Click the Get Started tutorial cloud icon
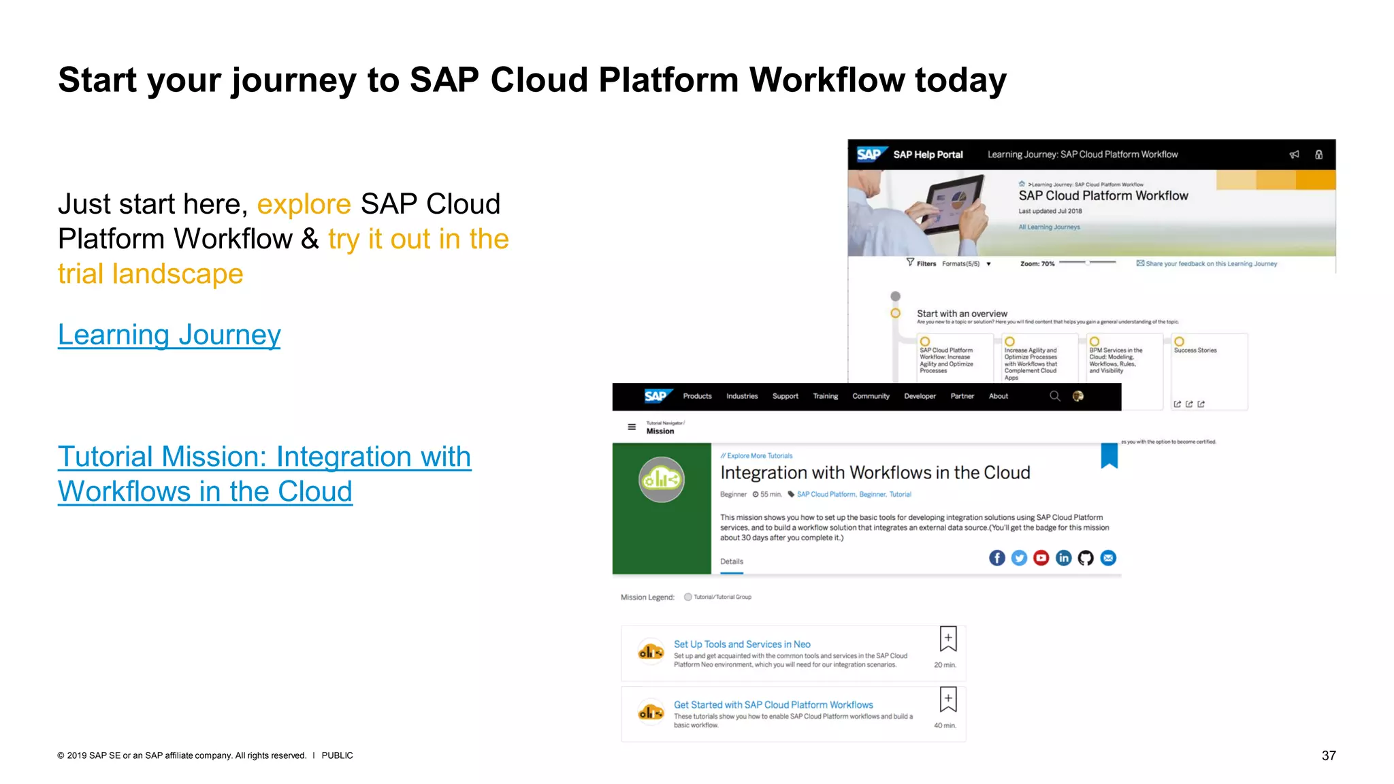Image resolution: width=1394 pixels, height=784 pixels. click(x=651, y=713)
